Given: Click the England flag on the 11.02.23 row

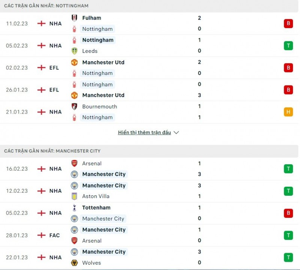Looking at the screenshot, I should point(41,23).
